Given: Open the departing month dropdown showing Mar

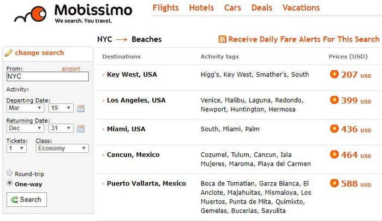Looking at the screenshot, I should 25,108.
